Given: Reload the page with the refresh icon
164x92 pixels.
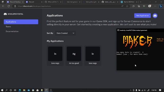Looking at the screenshot, I should 8,6.
